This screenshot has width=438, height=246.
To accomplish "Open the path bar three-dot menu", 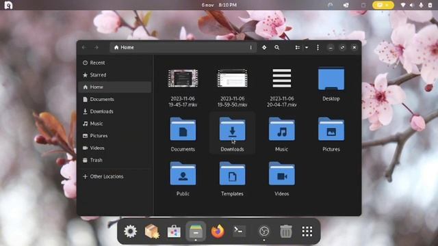I will point(251,47).
